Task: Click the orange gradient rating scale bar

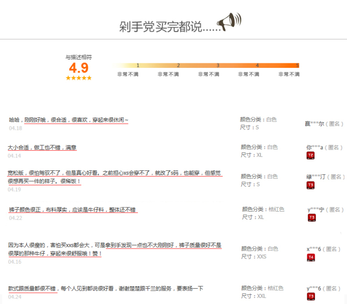Action: [206, 66]
